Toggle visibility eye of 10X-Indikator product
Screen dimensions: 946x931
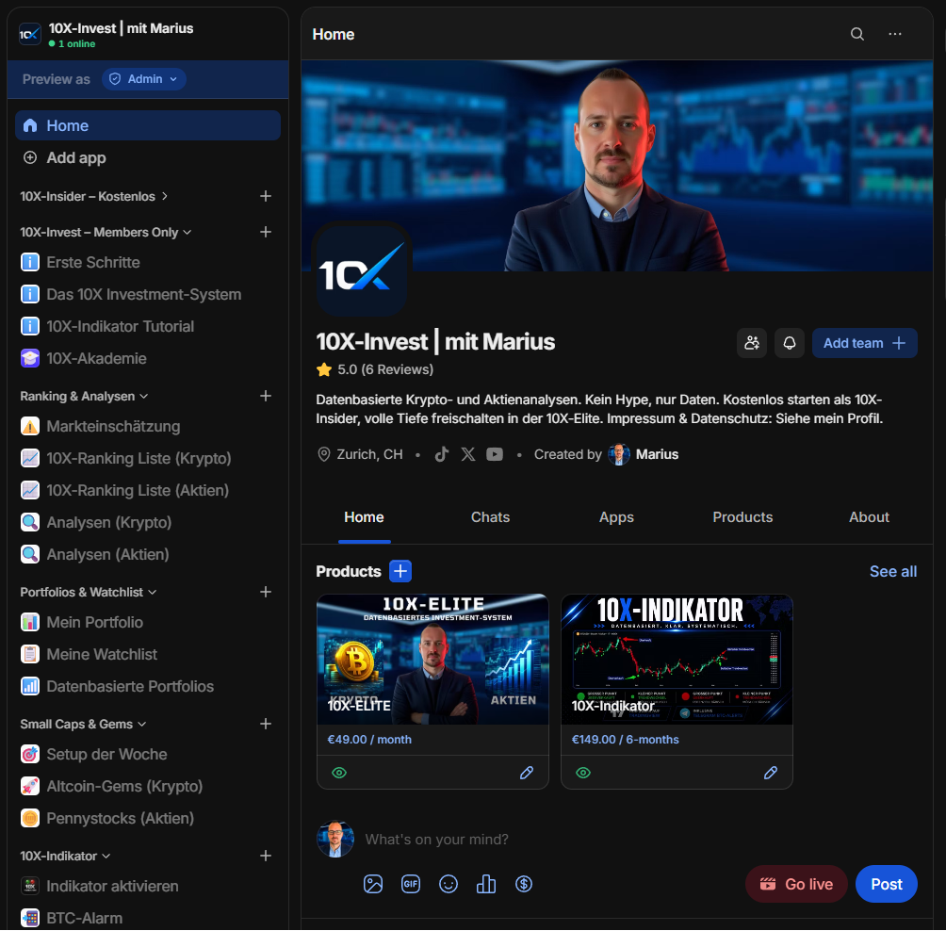pos(583,773)
